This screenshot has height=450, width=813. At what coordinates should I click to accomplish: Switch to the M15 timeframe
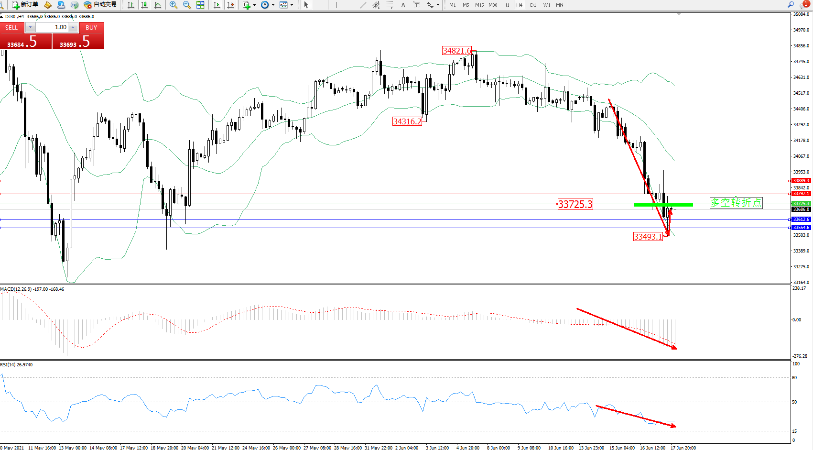[479, 5]
